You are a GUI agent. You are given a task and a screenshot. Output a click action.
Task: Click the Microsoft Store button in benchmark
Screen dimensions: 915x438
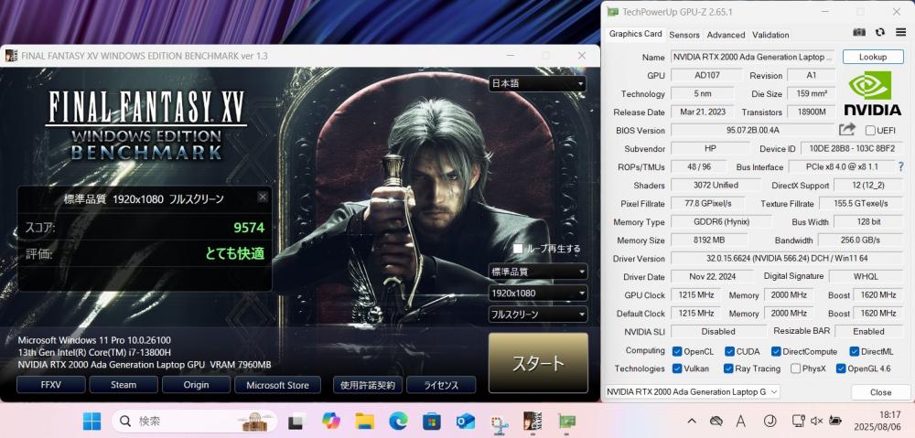[278, 385]
